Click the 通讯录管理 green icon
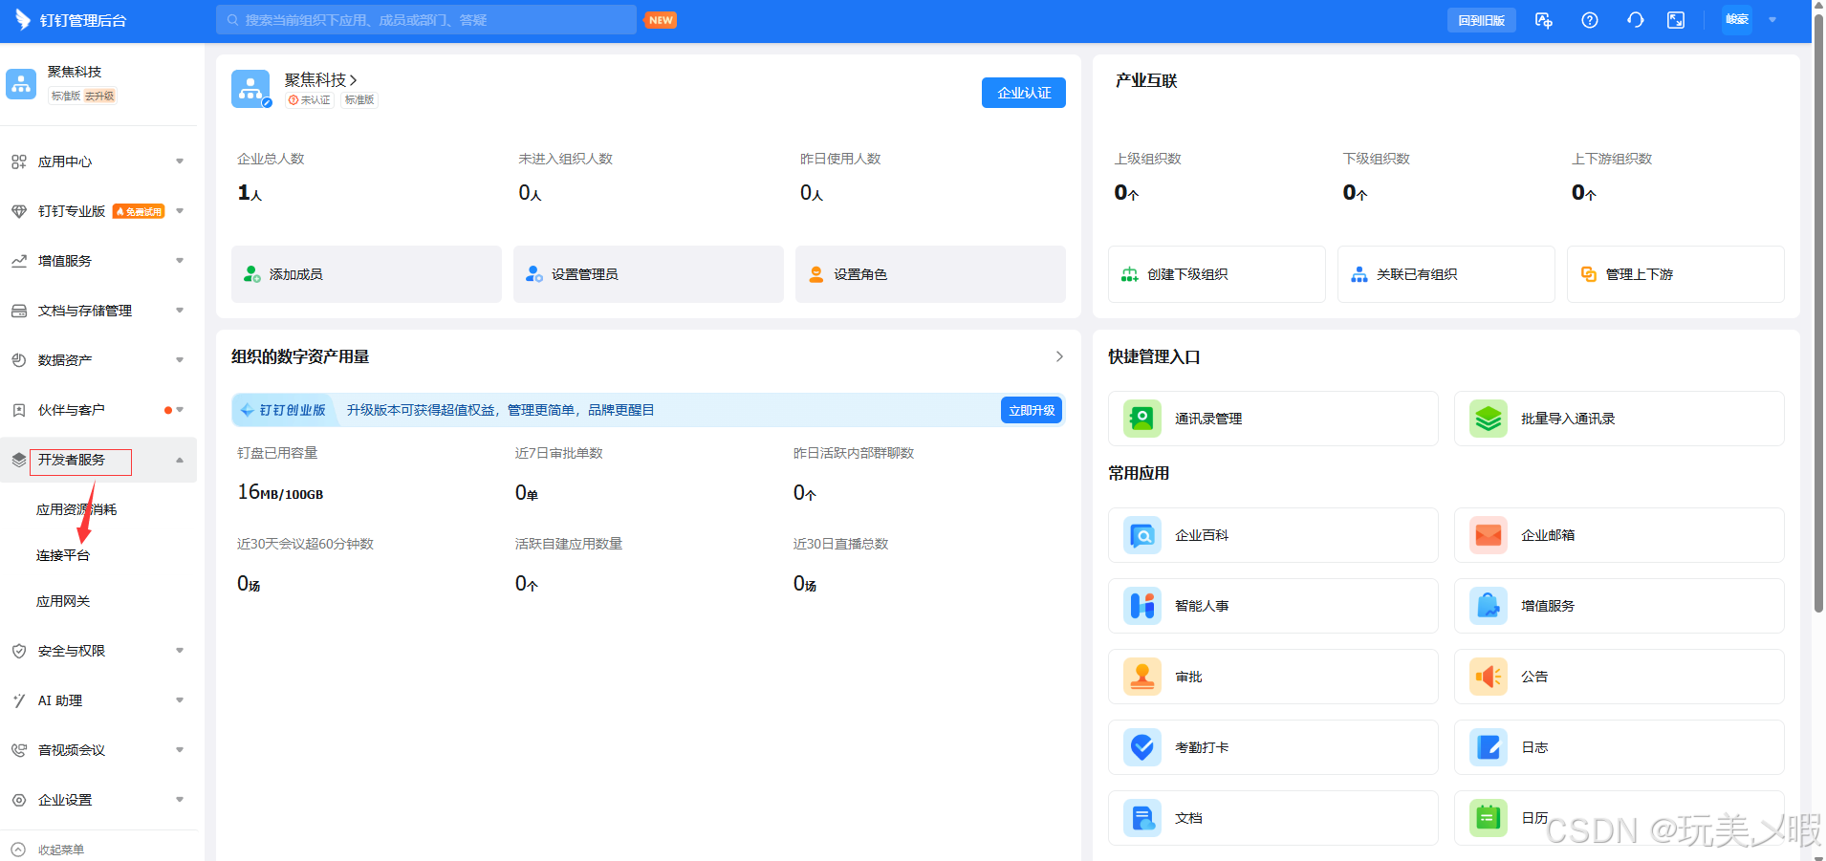 pos(1141,419)
